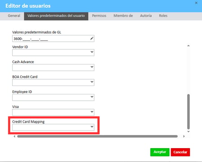Screen dimensions: 202x162
Task: Click the pencil edit icon in GL defaults
Action: pos(92,38)
